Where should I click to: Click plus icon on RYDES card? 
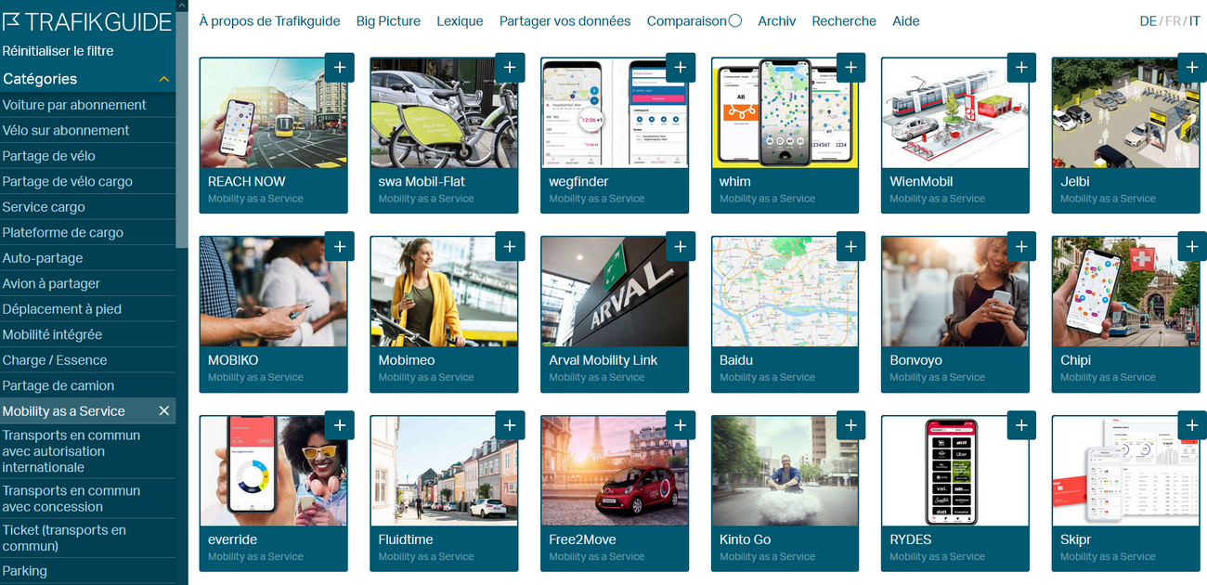click(1021, 425)
